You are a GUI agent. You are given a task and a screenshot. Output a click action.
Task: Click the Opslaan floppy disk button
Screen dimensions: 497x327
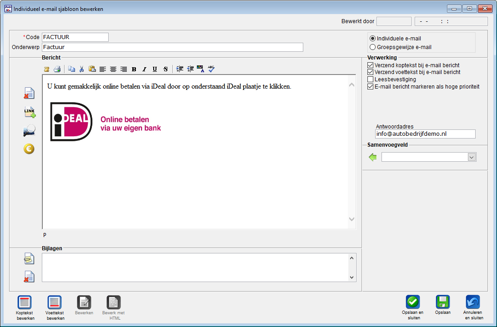(443, 306)
